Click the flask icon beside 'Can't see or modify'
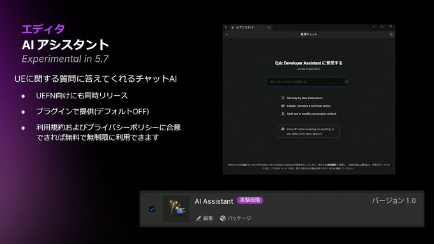Screen dimensions: 434x244 [x=283, y=114]
